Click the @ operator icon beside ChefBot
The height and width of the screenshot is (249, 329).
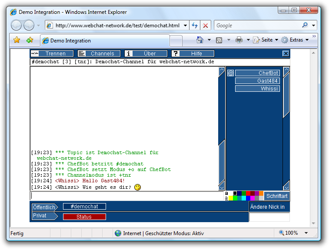pyautogui.click(x=230, y=73)
